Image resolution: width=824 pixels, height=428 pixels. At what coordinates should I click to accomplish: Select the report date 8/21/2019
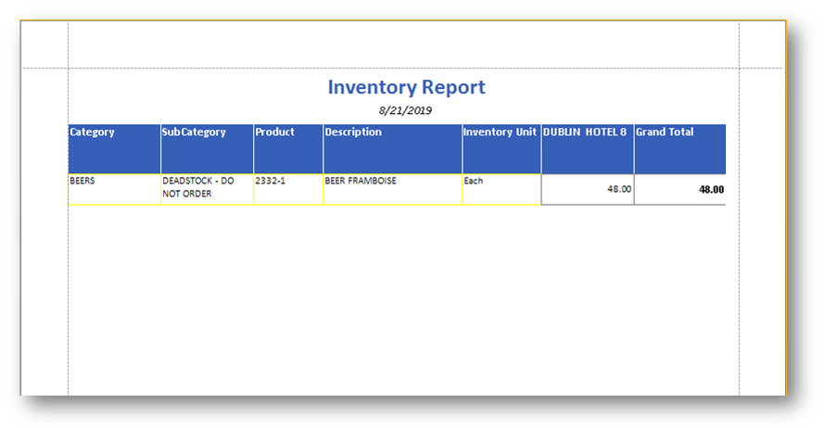click(x=406, y=110)
